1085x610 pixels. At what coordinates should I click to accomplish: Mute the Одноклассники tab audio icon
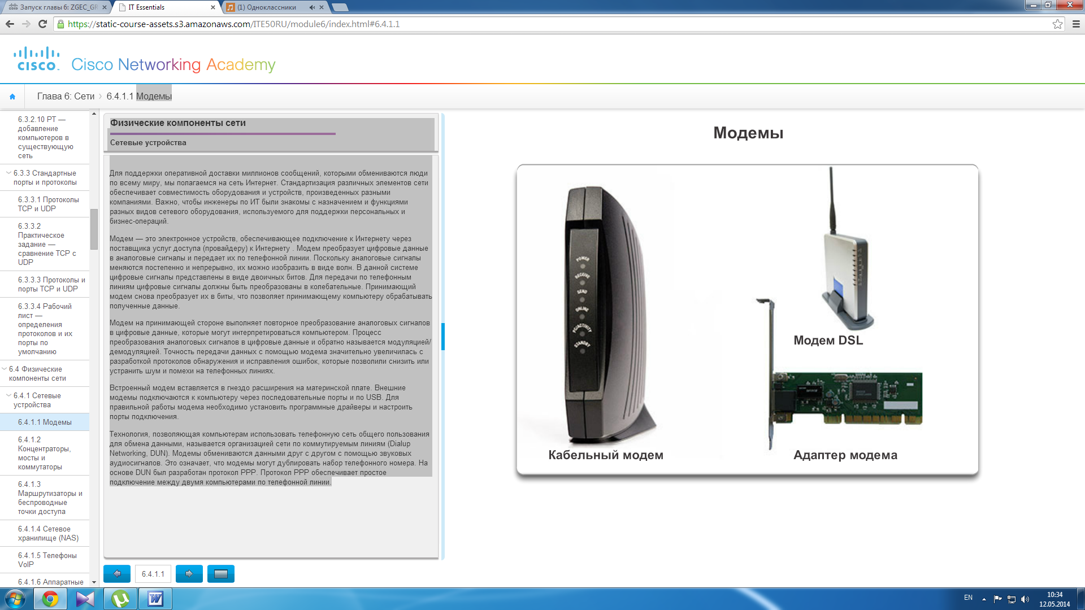[x=312, y=7]
